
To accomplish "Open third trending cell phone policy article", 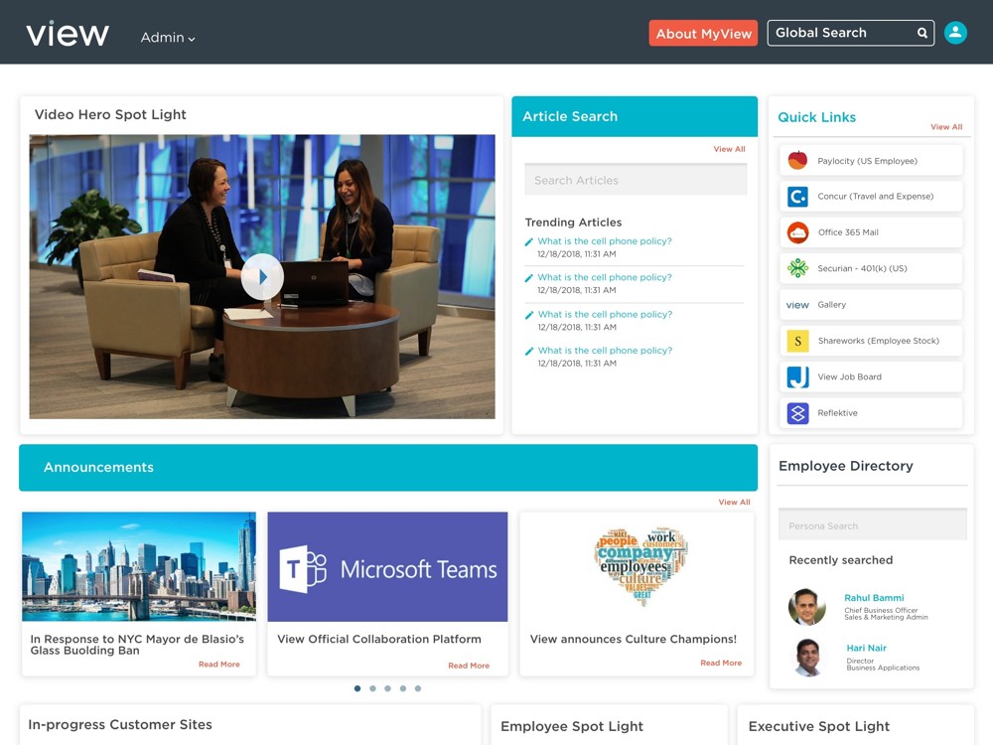I will coord(604,314).
